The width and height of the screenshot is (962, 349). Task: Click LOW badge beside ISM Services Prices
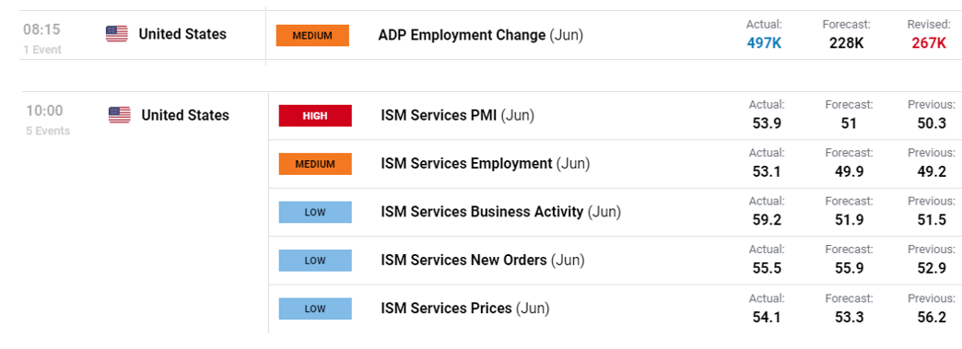click(315, 308)
